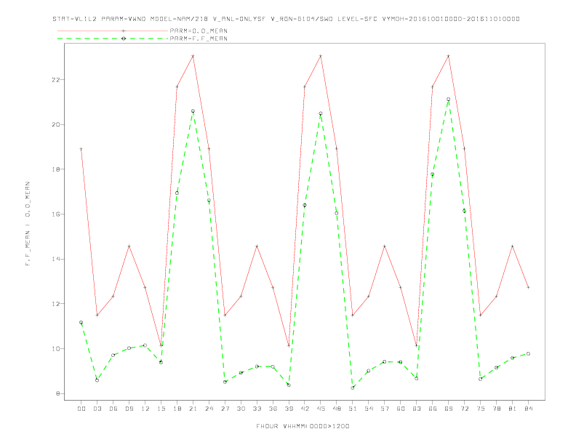Click x-axis tick label 78
The image size is (576, 445).
point(496,409)
